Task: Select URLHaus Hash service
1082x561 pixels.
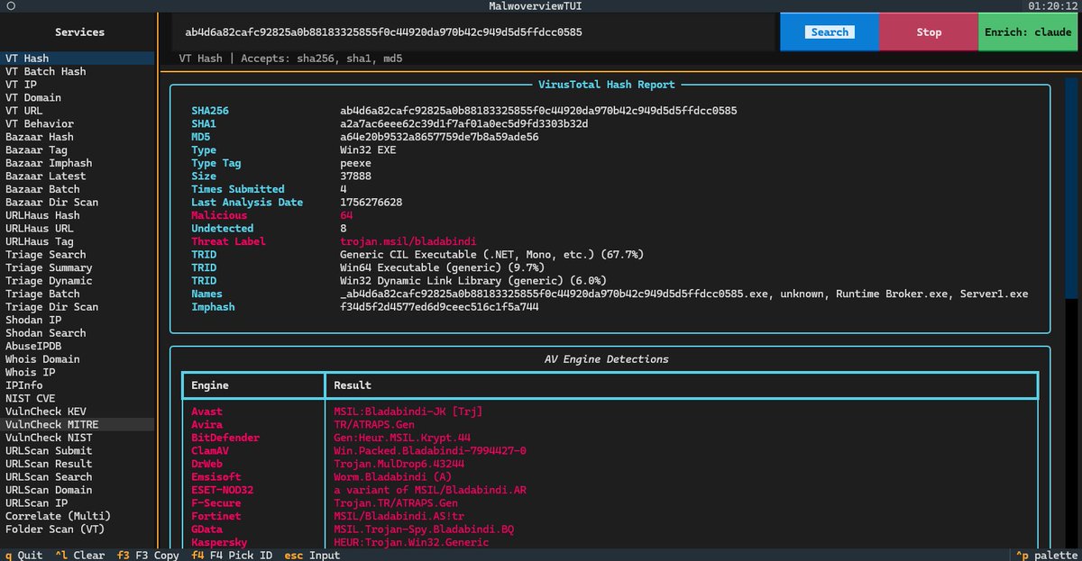Action: pyautogui.click(x=78, y=215)
